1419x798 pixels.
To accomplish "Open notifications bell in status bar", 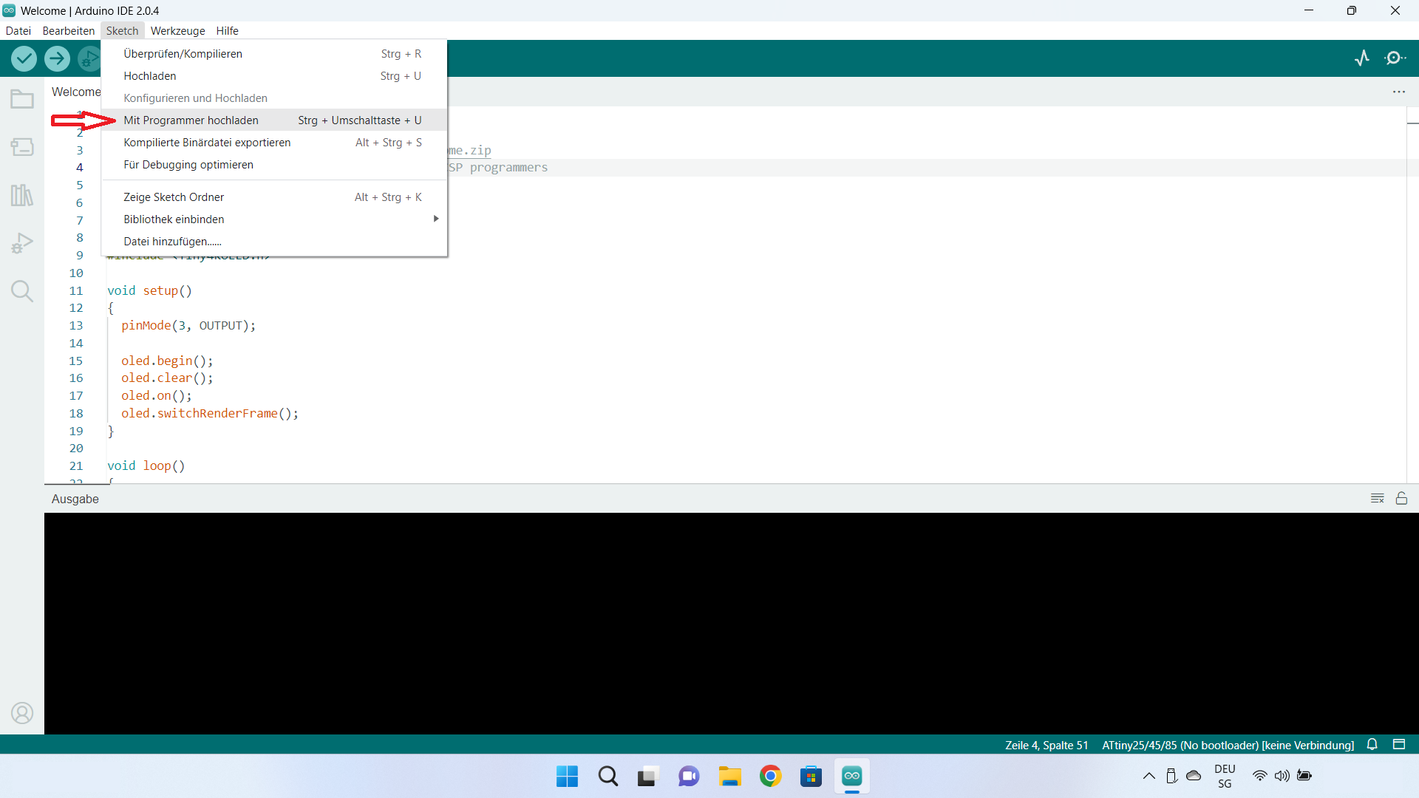I will [1372, 745].
